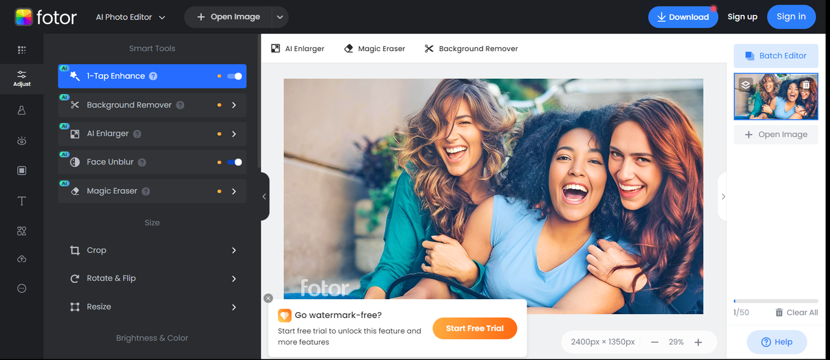
Task: Close the watermark-free promo popup
Action: [x=268, y=298]
